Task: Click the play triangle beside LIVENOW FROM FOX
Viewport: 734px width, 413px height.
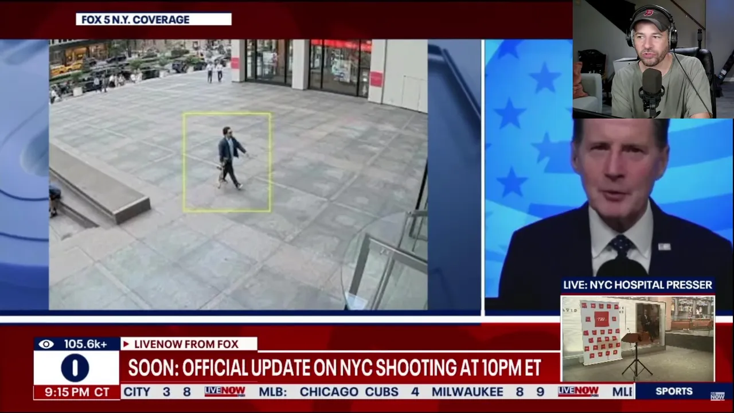Action: tap(126, 344)
